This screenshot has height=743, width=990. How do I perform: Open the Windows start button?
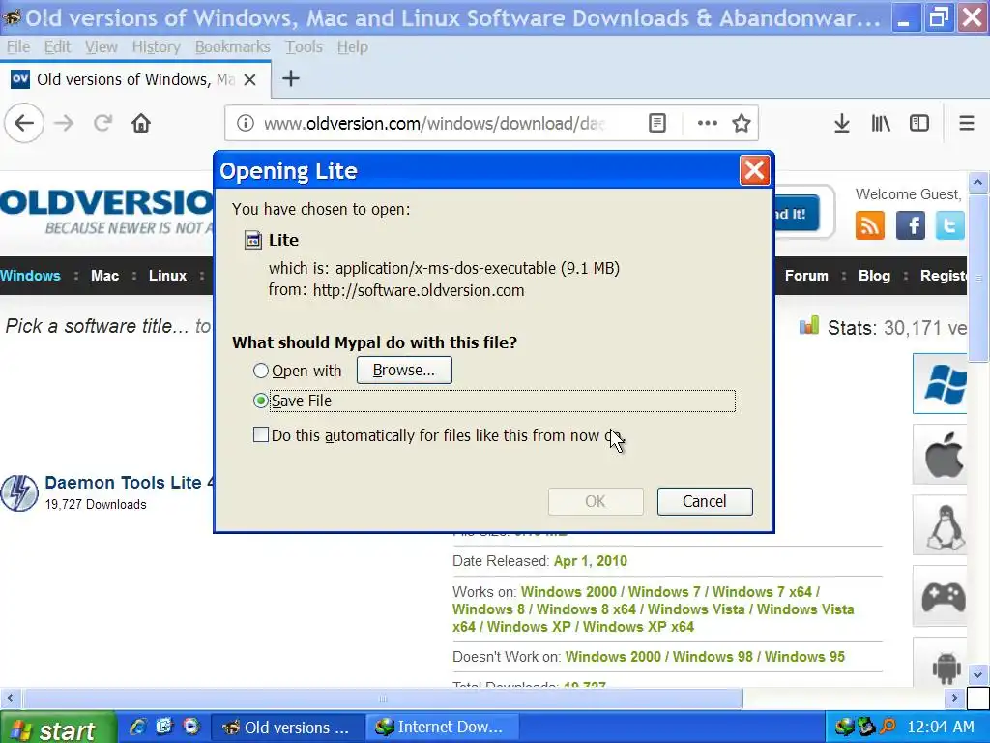tap(58, 728)
